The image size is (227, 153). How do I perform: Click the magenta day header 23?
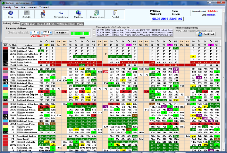click(170, 45)
